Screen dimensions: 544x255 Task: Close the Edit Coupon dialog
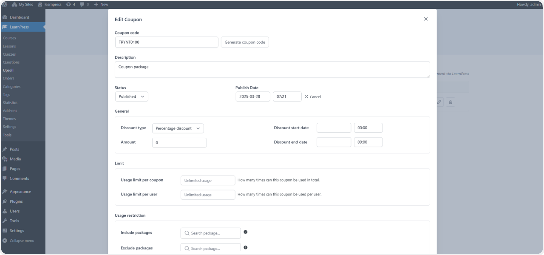[425, 19]
